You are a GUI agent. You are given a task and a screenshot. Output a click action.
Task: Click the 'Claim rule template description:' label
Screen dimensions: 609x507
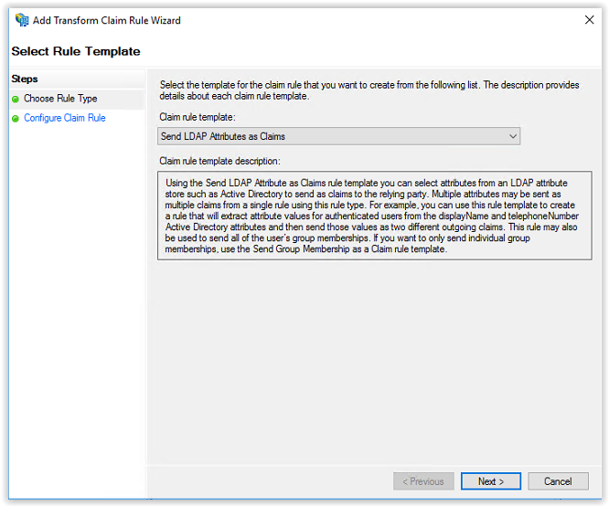[219, 161]
